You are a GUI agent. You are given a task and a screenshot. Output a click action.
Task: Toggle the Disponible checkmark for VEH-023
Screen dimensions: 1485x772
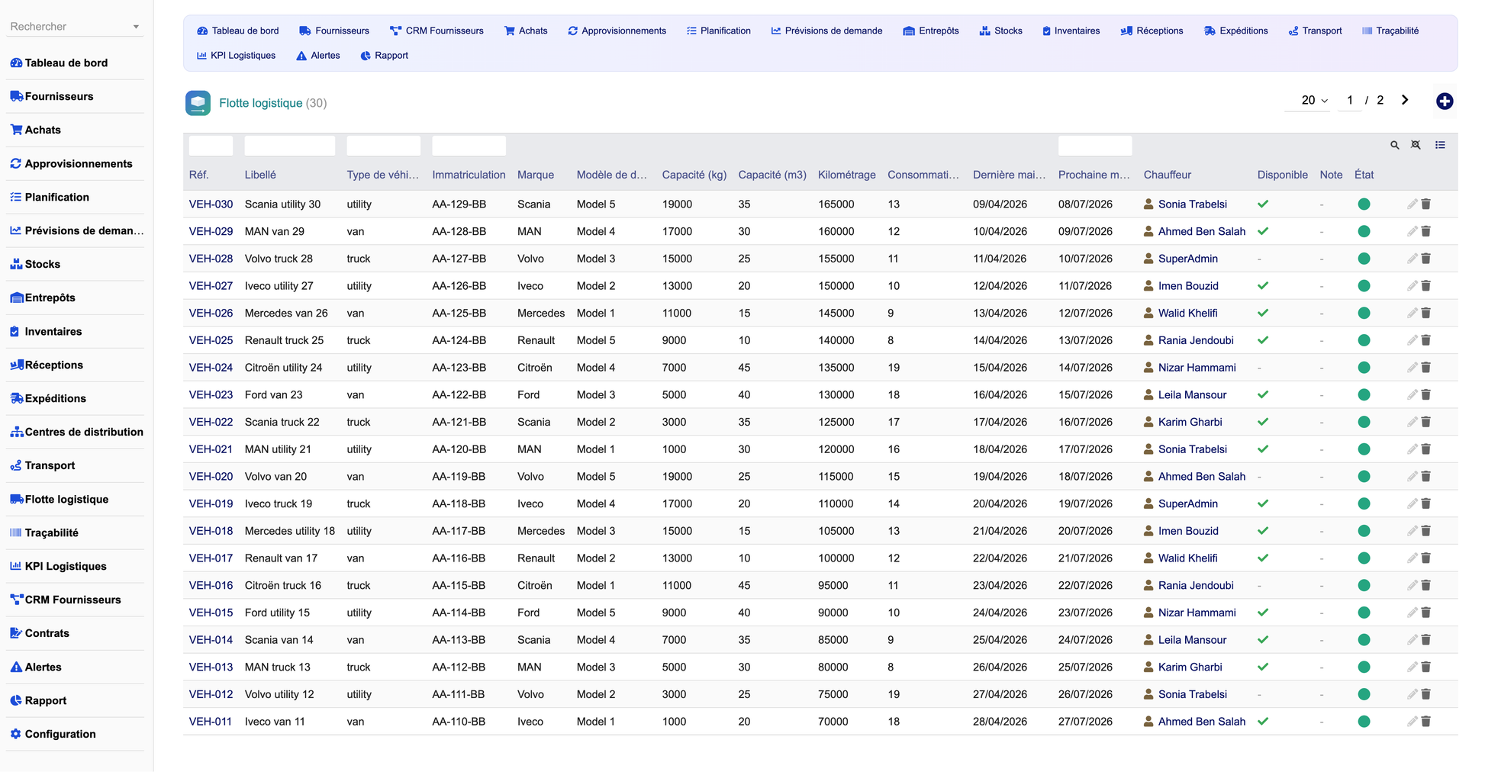(x=1263, y=394)
